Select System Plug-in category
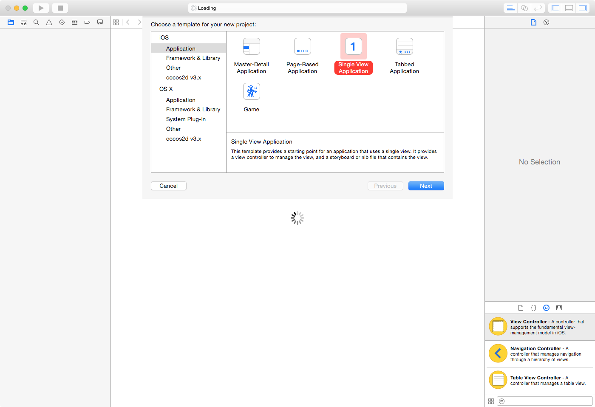595x407 pixels. [189, 119]
